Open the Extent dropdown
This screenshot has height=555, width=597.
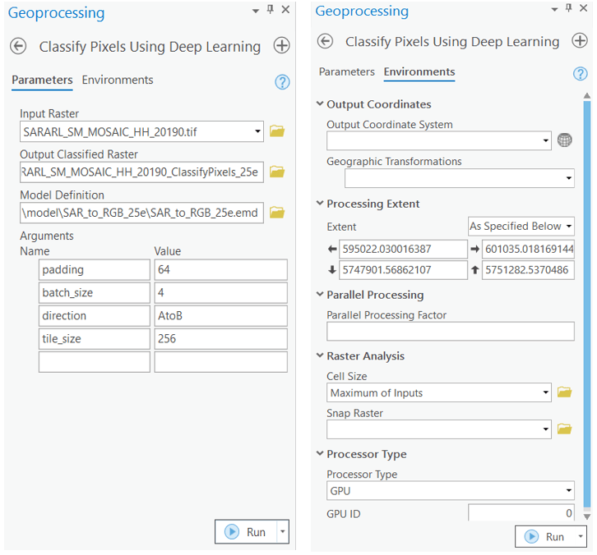coord(521,227)
